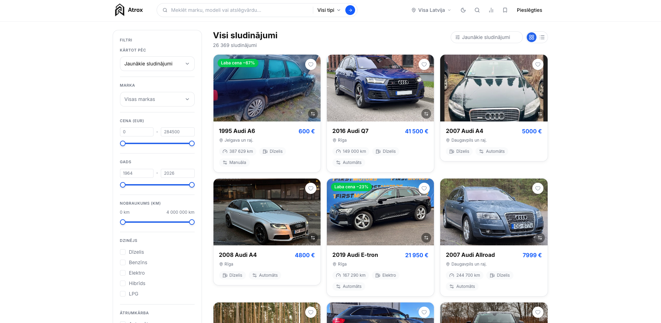Open Visa Latvija location dropdown

[431, 10]
